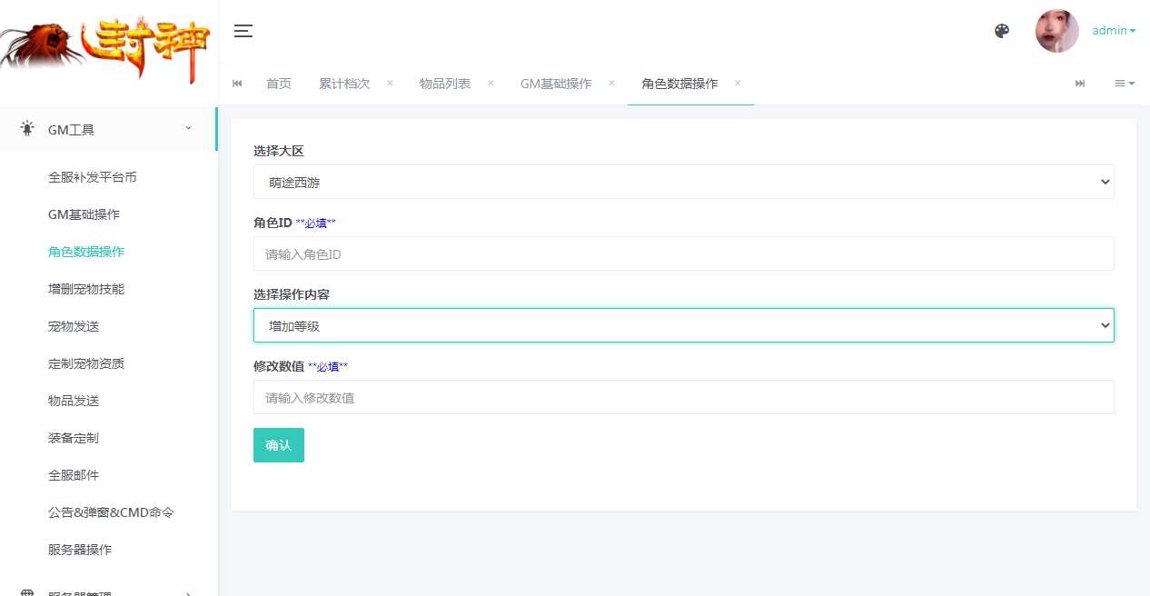Open the theme color palette icon
The width and height of the screenshot is (1150, 596).
point(1002,31)
